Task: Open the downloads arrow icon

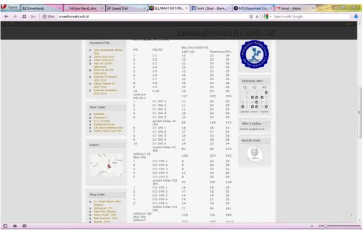Action: [356, 17]
